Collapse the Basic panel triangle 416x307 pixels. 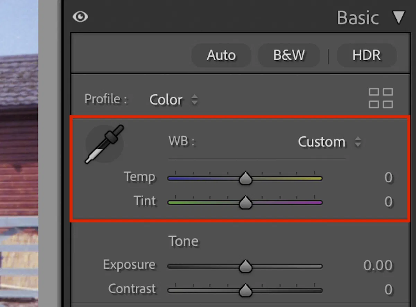pos(399,17)
